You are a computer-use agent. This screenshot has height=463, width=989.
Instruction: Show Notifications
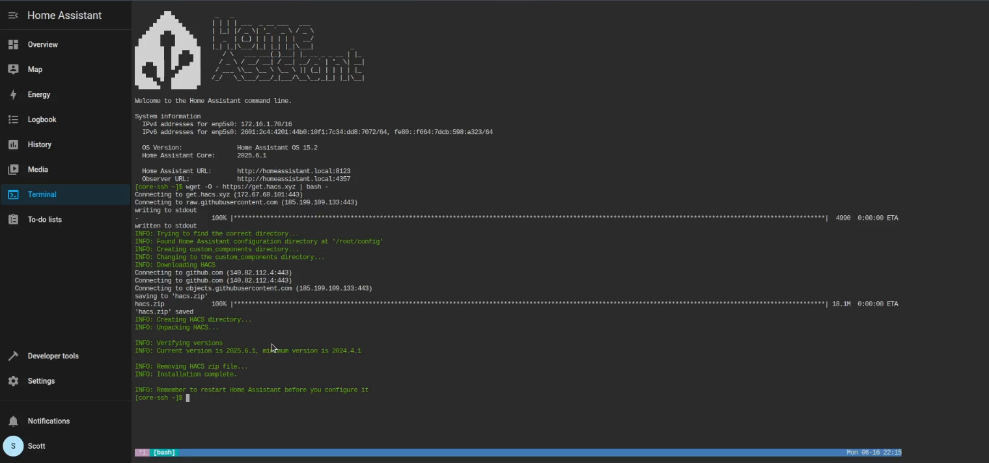(x=66, y=421)
